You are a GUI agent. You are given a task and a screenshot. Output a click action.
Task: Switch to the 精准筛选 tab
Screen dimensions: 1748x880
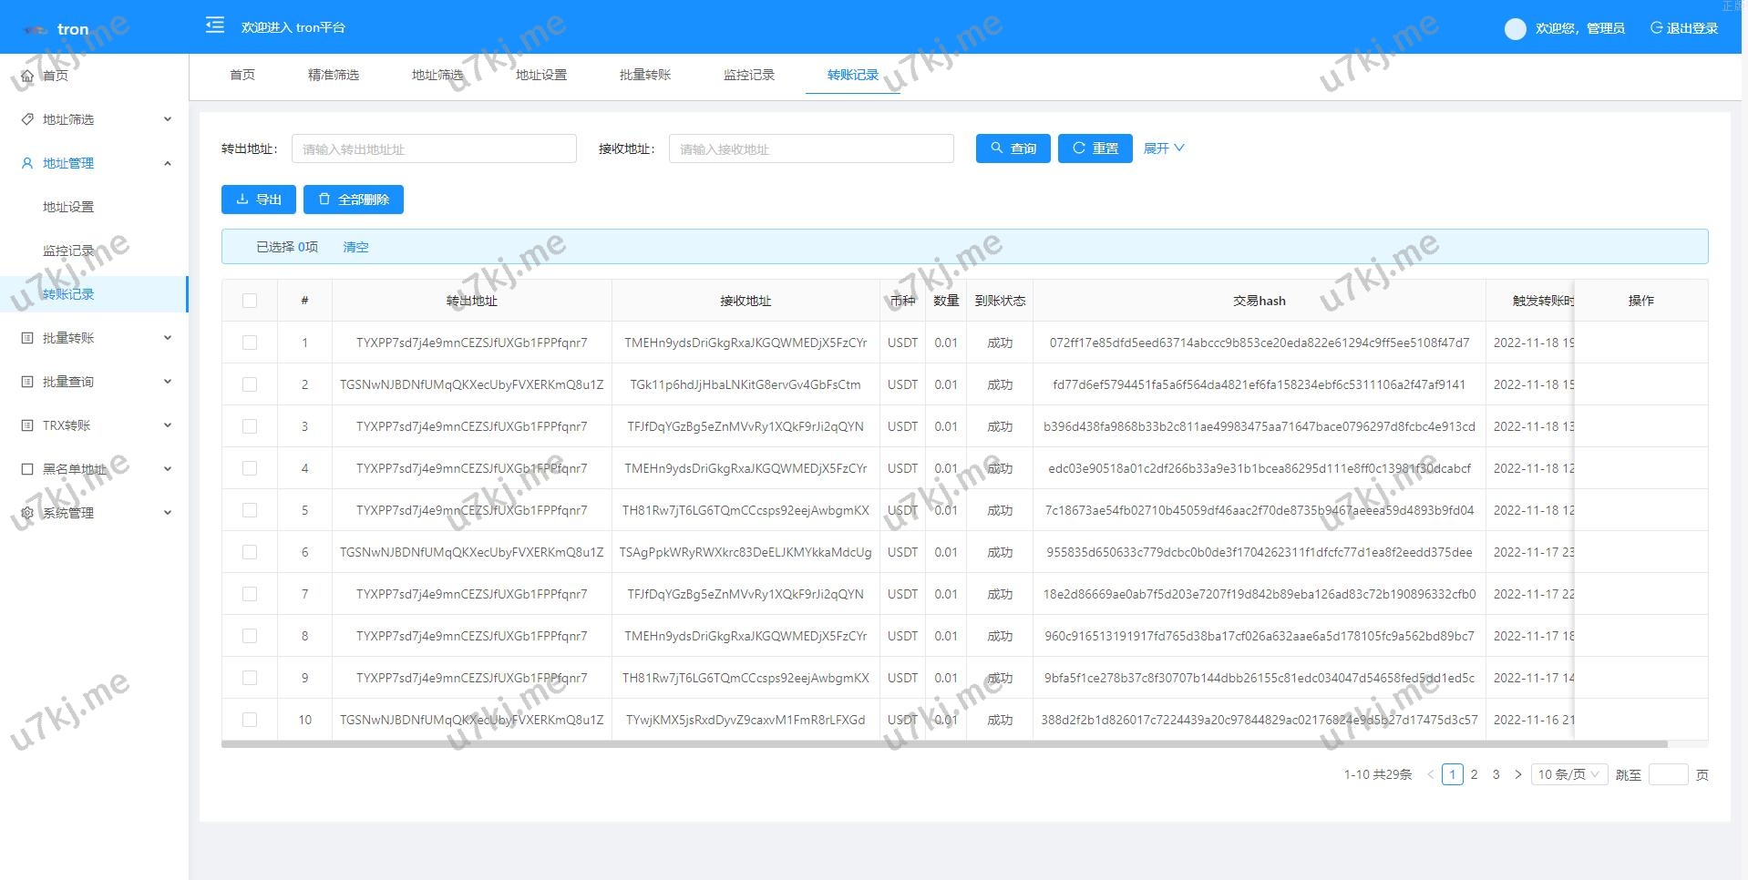pyautogui.click(x=334, y=75)
